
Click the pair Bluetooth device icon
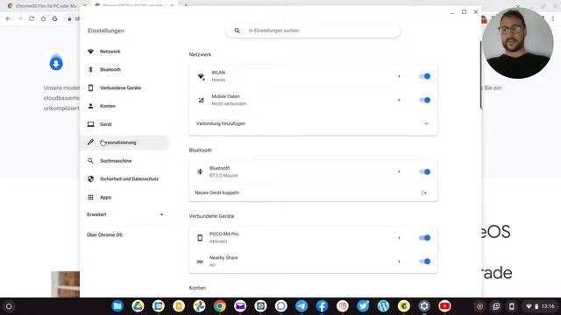click(x=423, y=192)
